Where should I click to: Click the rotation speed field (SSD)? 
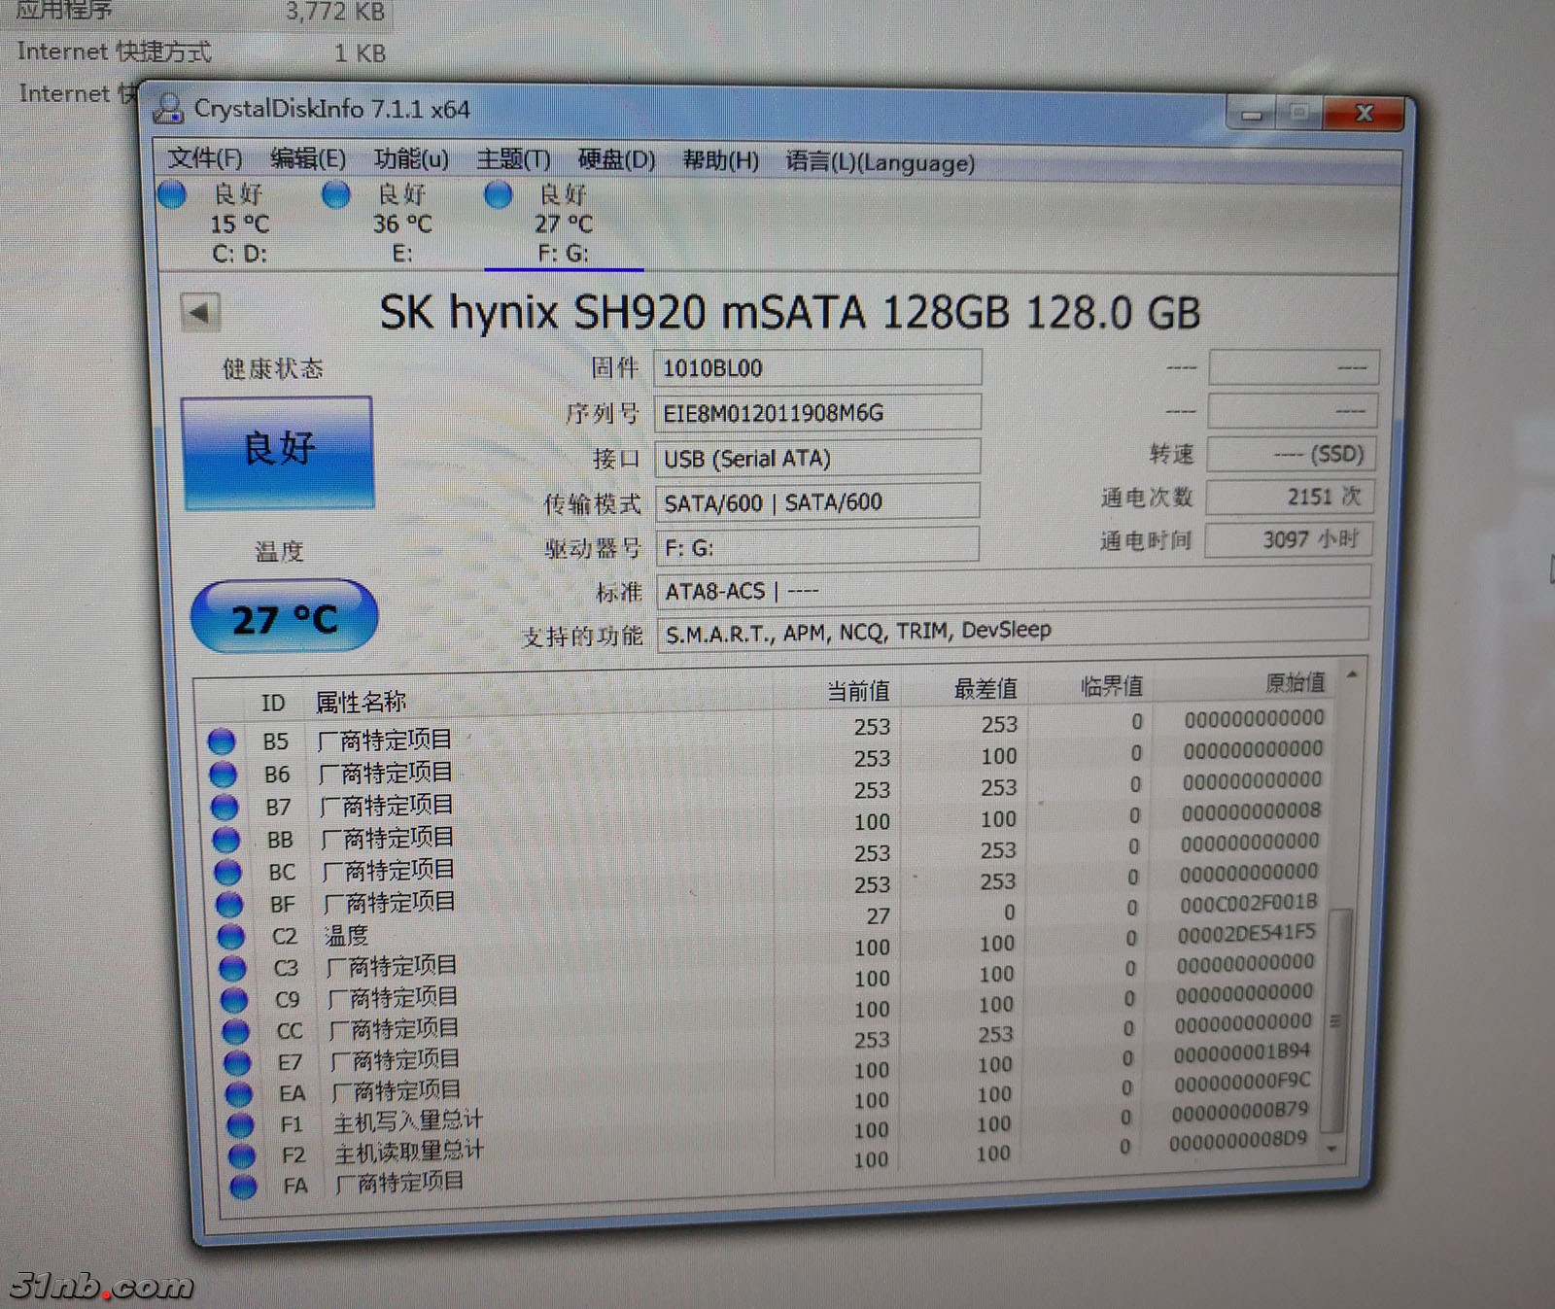pyautogui.click(x=1290, y=454)
